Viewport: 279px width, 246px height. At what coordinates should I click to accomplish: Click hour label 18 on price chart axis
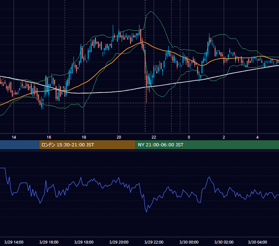coord(84,137)
